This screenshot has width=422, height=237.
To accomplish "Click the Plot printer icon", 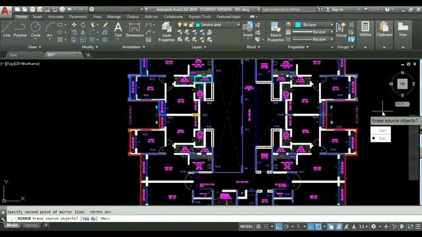I will click(x=62, y=9).
